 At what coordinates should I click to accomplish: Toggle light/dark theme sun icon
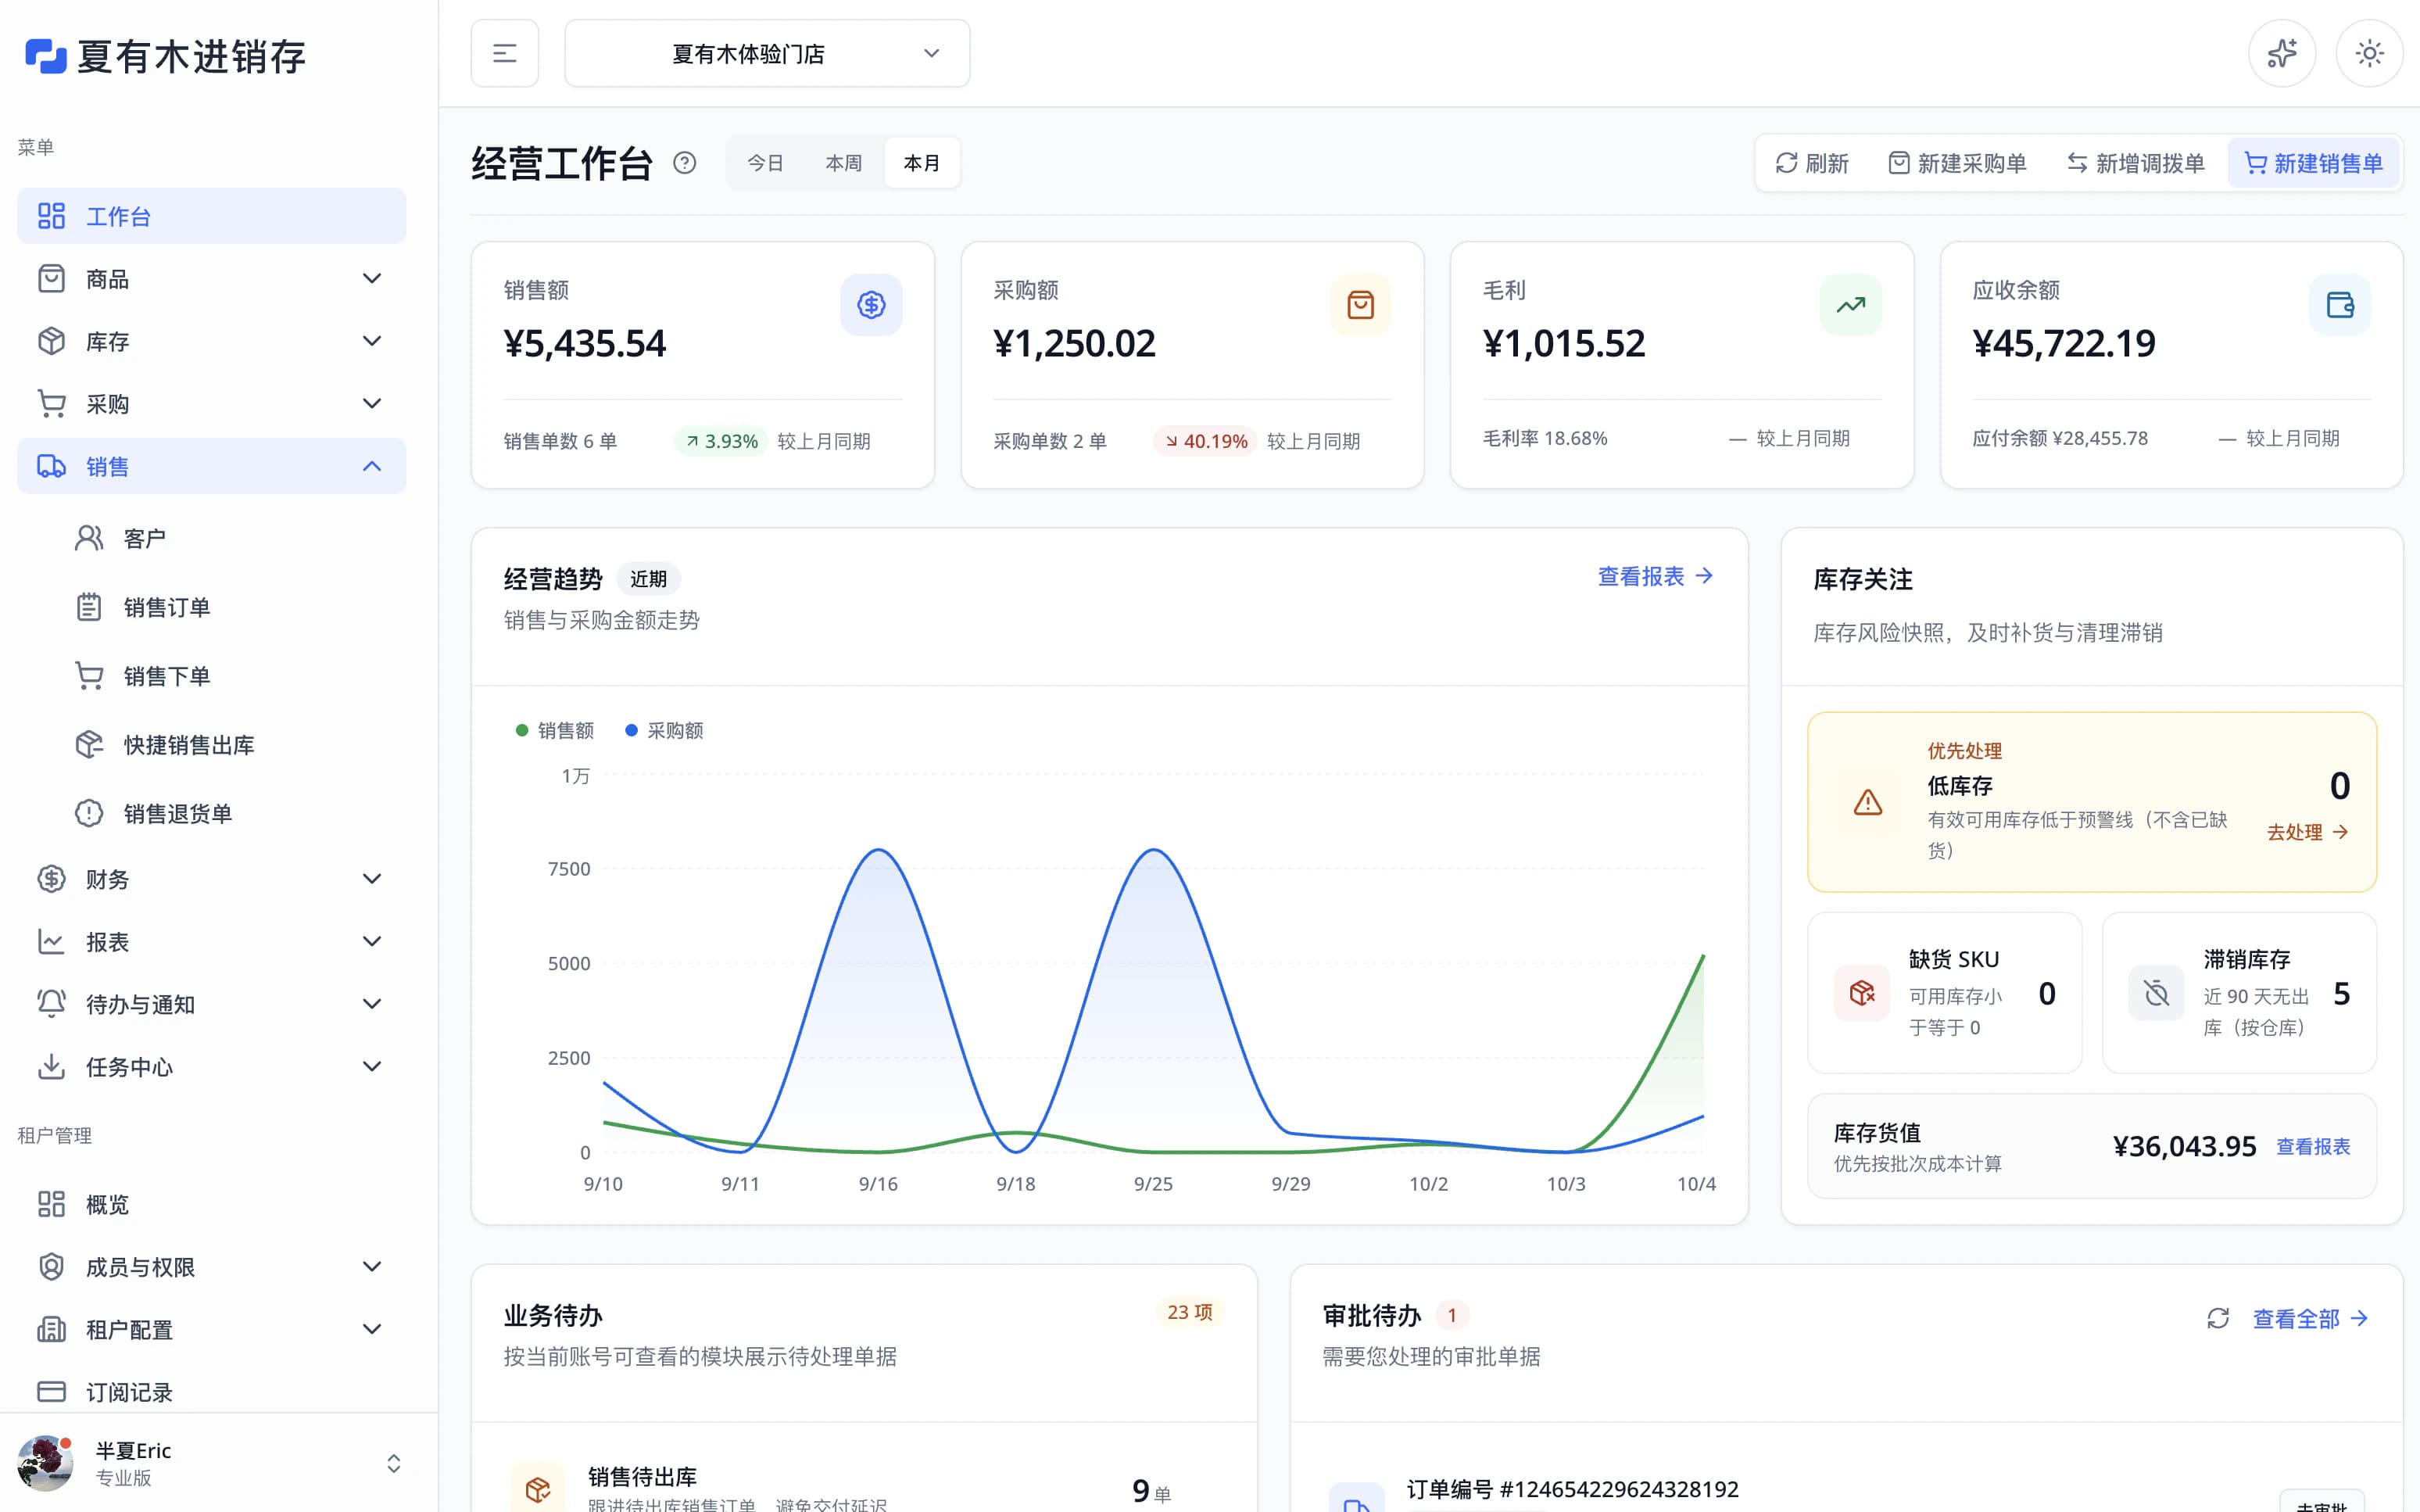click(2369, 53)
